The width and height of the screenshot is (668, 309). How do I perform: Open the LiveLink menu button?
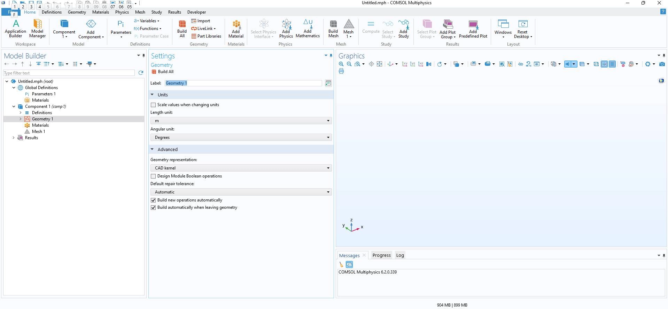click(x=203, y=29)
